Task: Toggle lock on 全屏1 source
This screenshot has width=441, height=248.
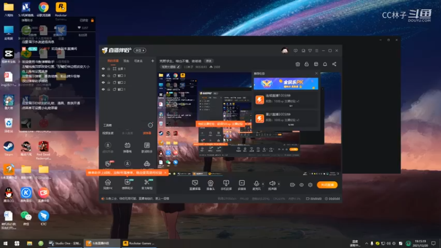Action: (x=109, y=68)
